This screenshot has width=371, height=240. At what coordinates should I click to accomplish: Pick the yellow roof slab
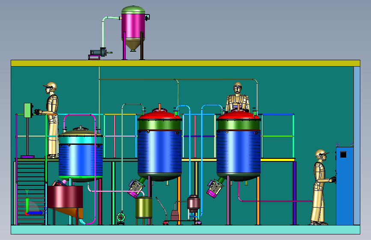186,63
